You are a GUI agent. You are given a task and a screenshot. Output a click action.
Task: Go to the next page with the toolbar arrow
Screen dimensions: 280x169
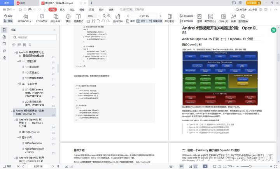160,16
